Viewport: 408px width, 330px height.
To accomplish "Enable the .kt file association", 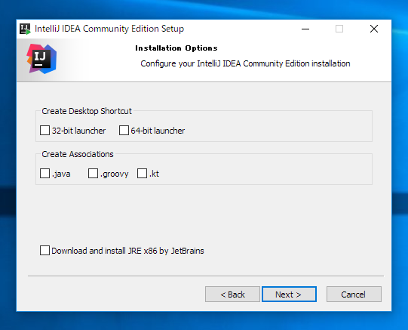I will (142, 173).
